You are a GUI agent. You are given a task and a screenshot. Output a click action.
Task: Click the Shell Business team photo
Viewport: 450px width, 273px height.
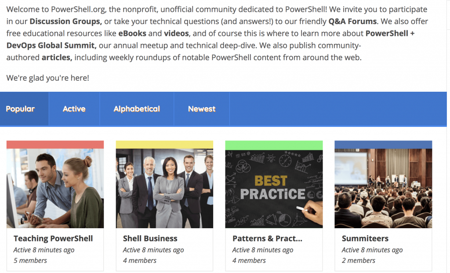pos(164,187)
